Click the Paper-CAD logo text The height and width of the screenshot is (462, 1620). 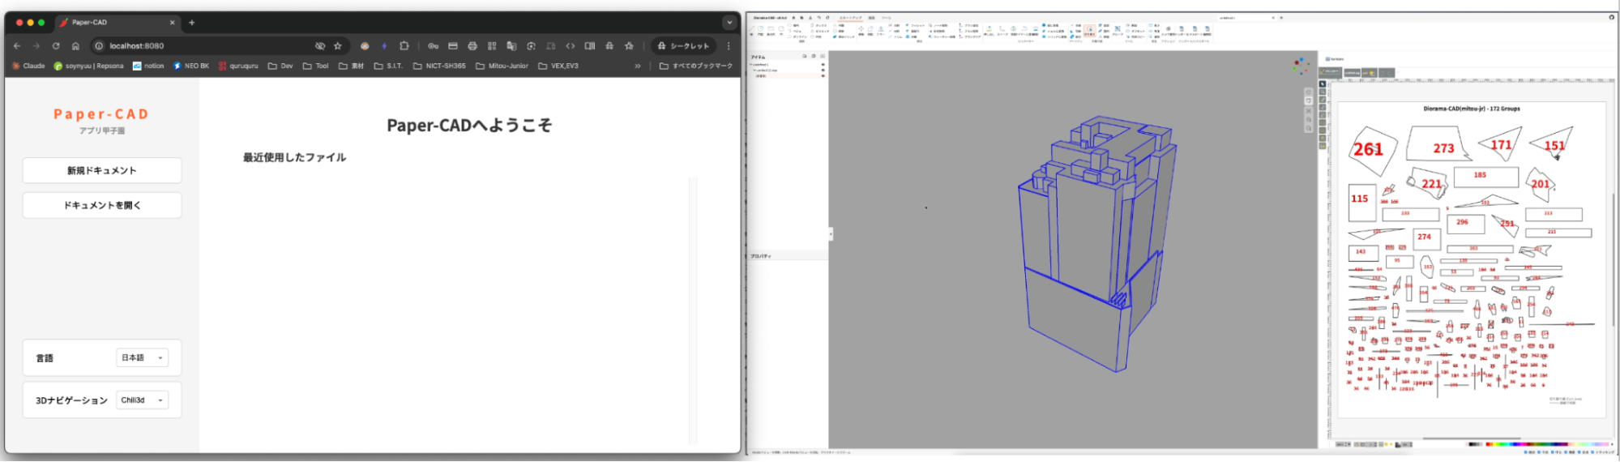[x=101, y=114]
